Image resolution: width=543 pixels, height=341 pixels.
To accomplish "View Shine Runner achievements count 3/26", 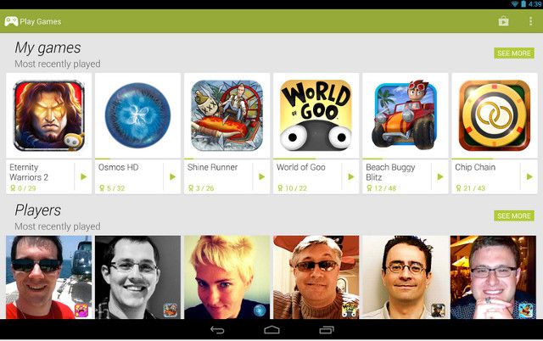I will [x=201, y=188].
